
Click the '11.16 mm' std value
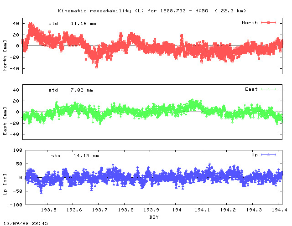pos(83,24)
